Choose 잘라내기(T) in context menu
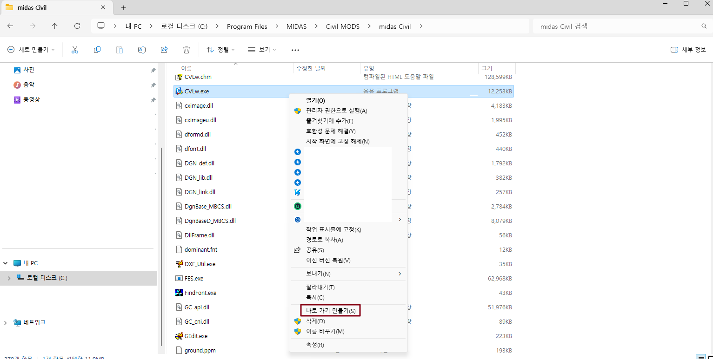Screen dimensions: 713x359 click(x=349, y=287)
